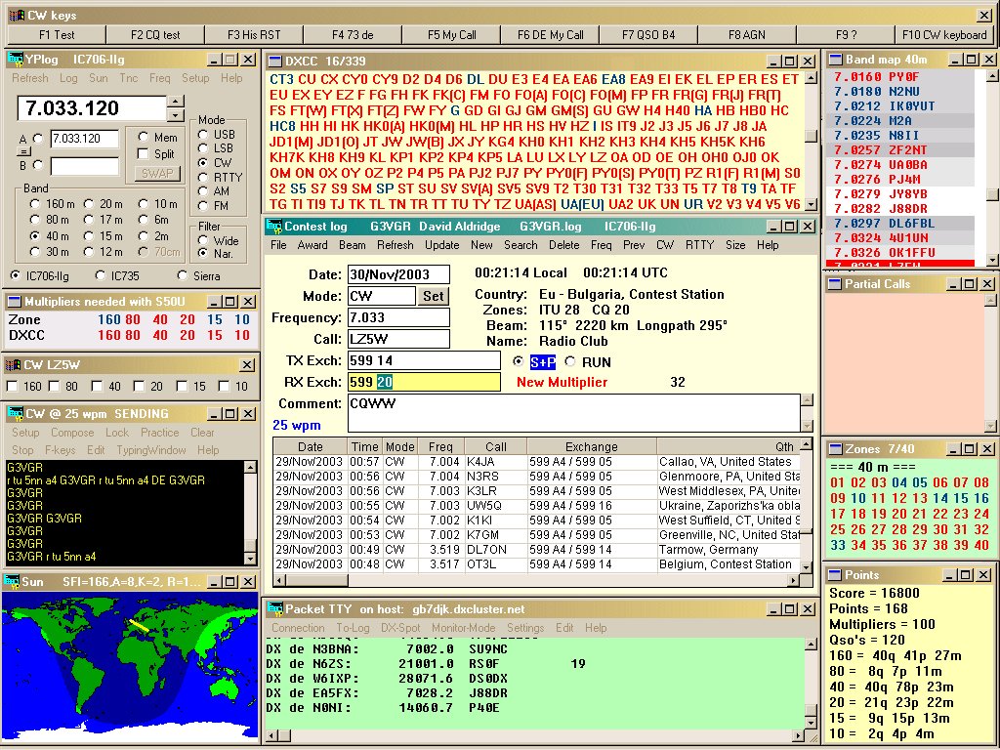The width and height of the screenshot is (1000, 750).
Task: Click the Points window title icon
Action: [835, 575]
